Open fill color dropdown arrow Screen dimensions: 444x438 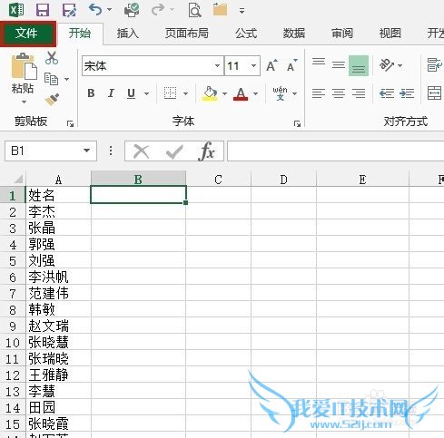coord(224,93)
